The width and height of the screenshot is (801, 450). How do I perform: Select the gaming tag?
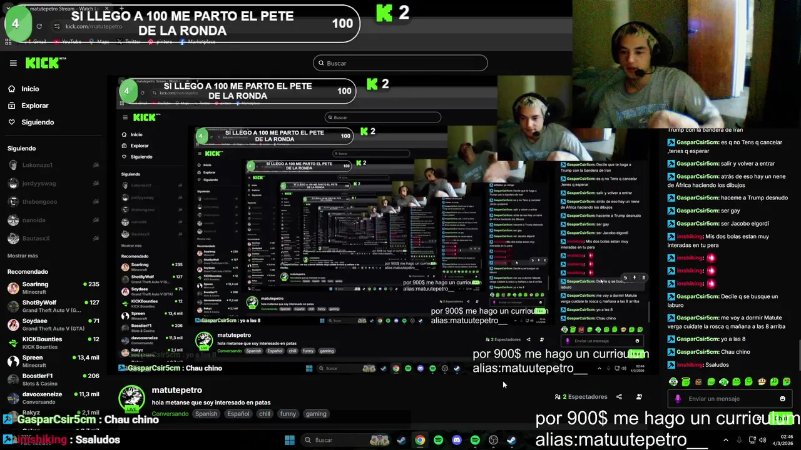316,414
